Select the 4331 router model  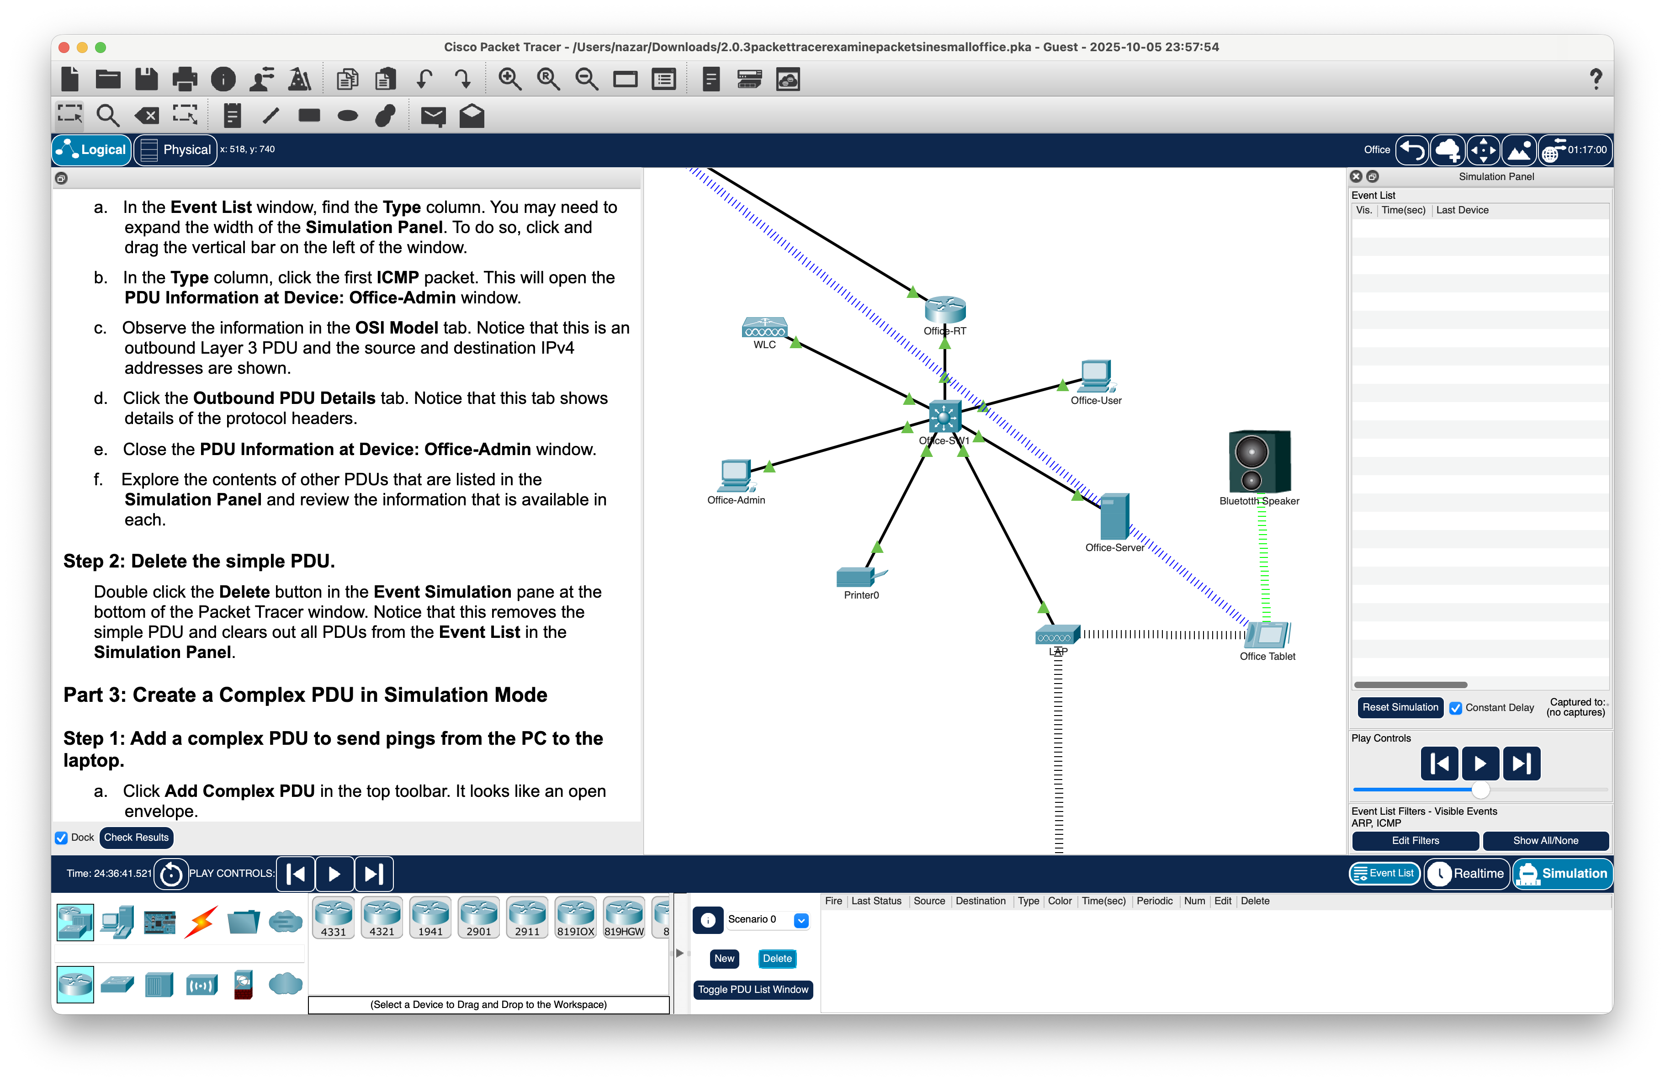click(334, 917)
